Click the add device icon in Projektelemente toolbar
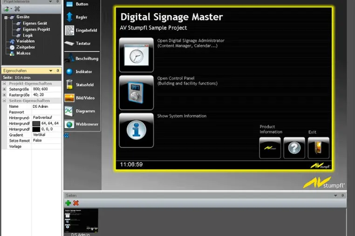The width and height of the screenshot is (355, 236). tap(6, 9)
